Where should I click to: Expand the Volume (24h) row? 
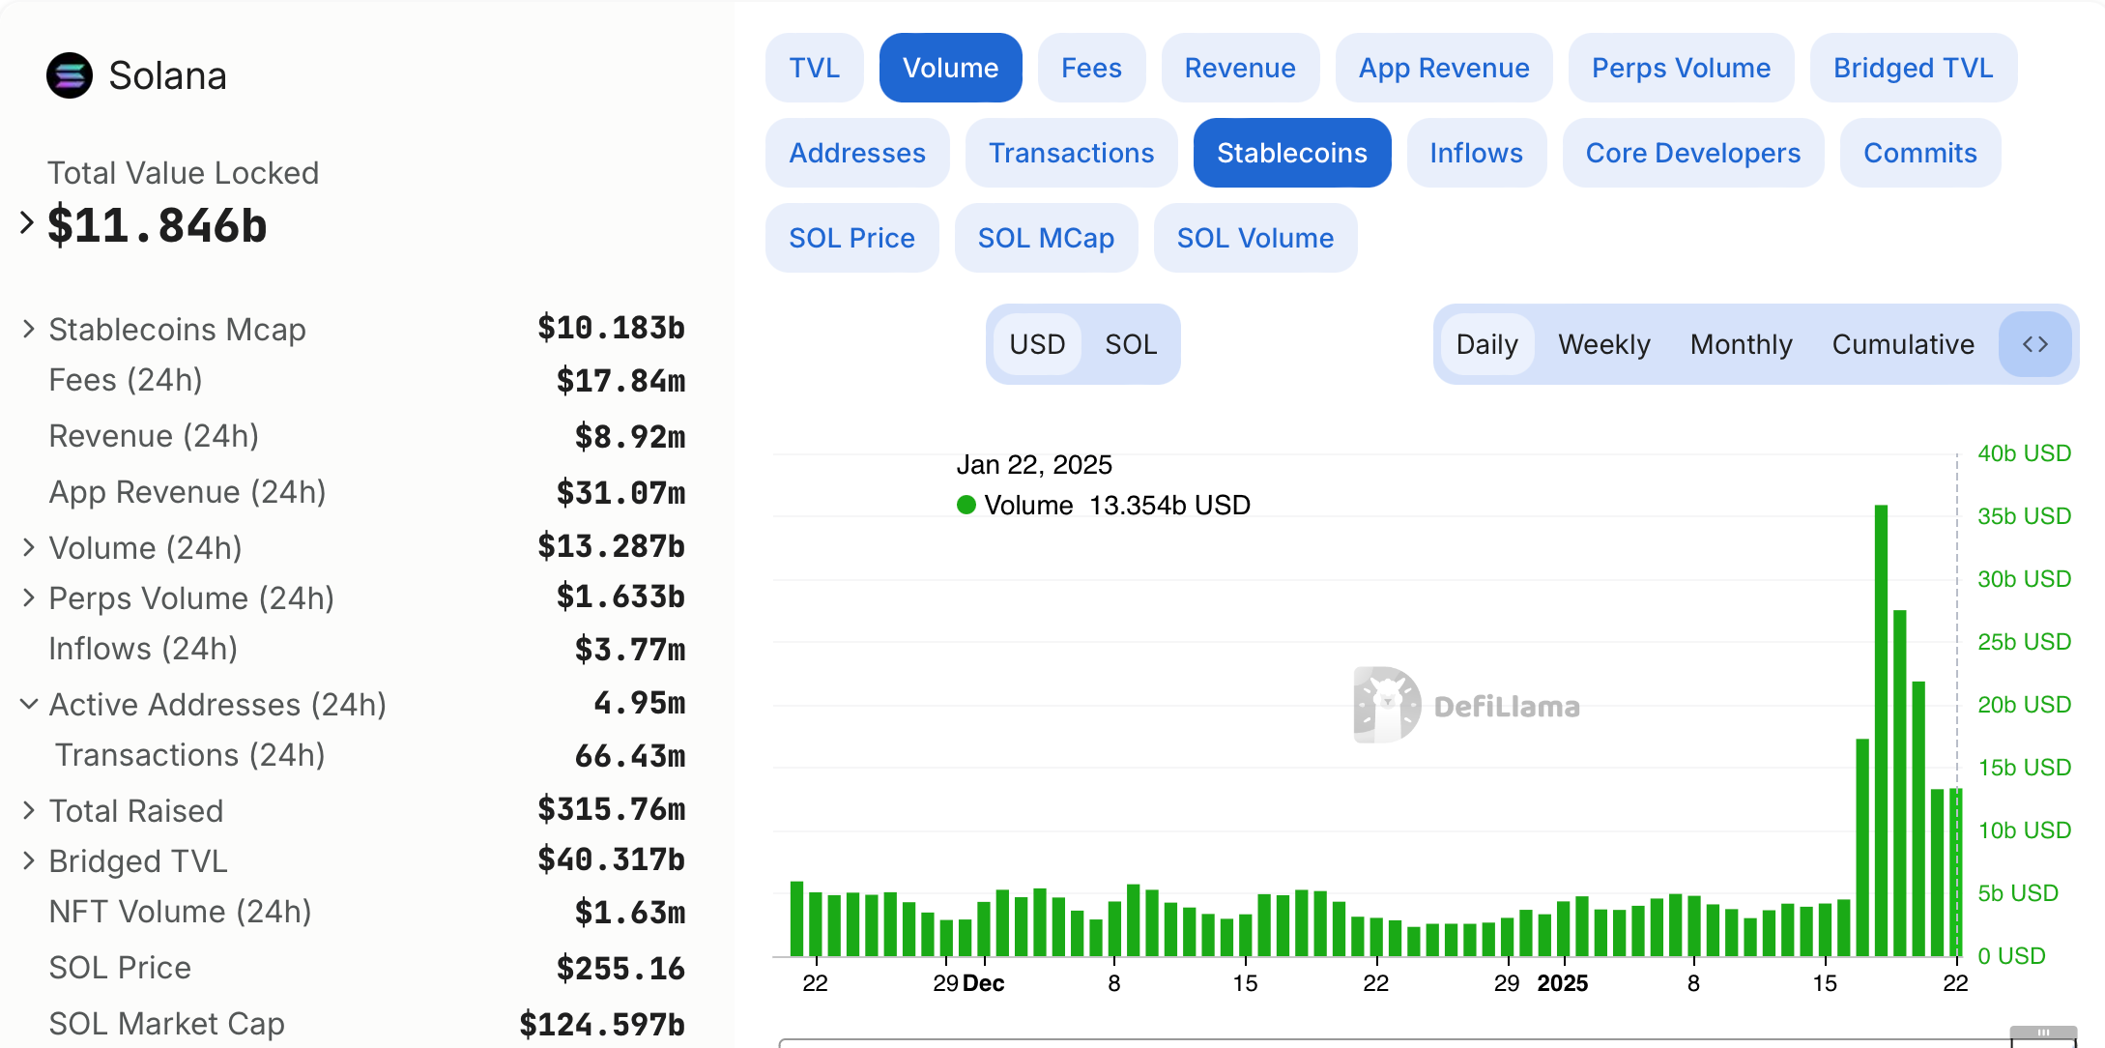pyautogui.click(x=29, y=547)
